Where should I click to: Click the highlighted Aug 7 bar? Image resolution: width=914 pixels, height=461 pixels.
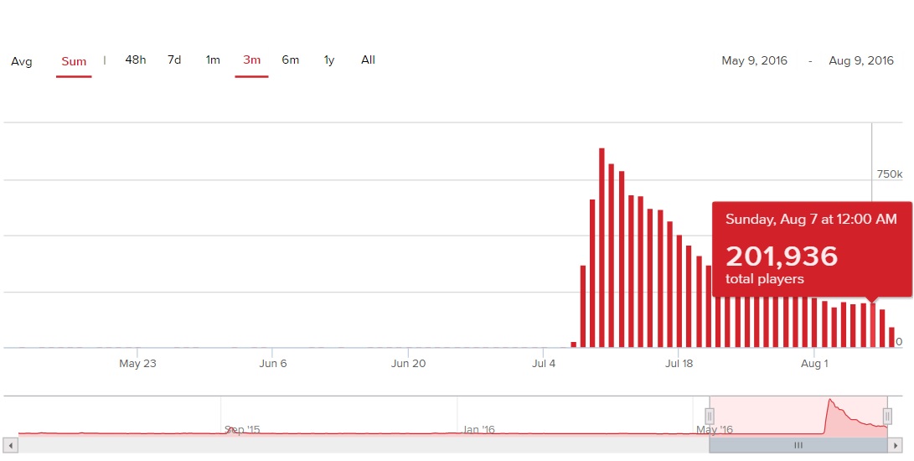tap(873, 325)
